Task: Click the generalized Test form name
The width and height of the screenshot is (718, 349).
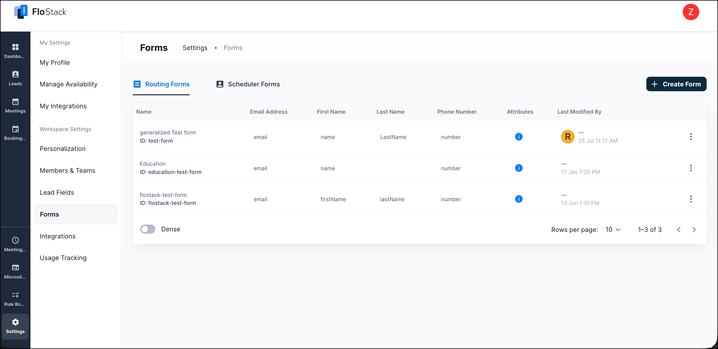Action: point(168,132)
